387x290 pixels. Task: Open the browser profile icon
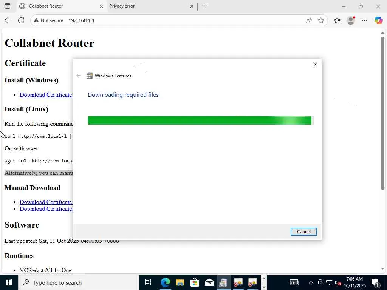351,20
